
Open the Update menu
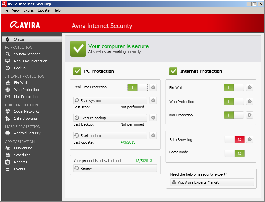coord(43,10)
